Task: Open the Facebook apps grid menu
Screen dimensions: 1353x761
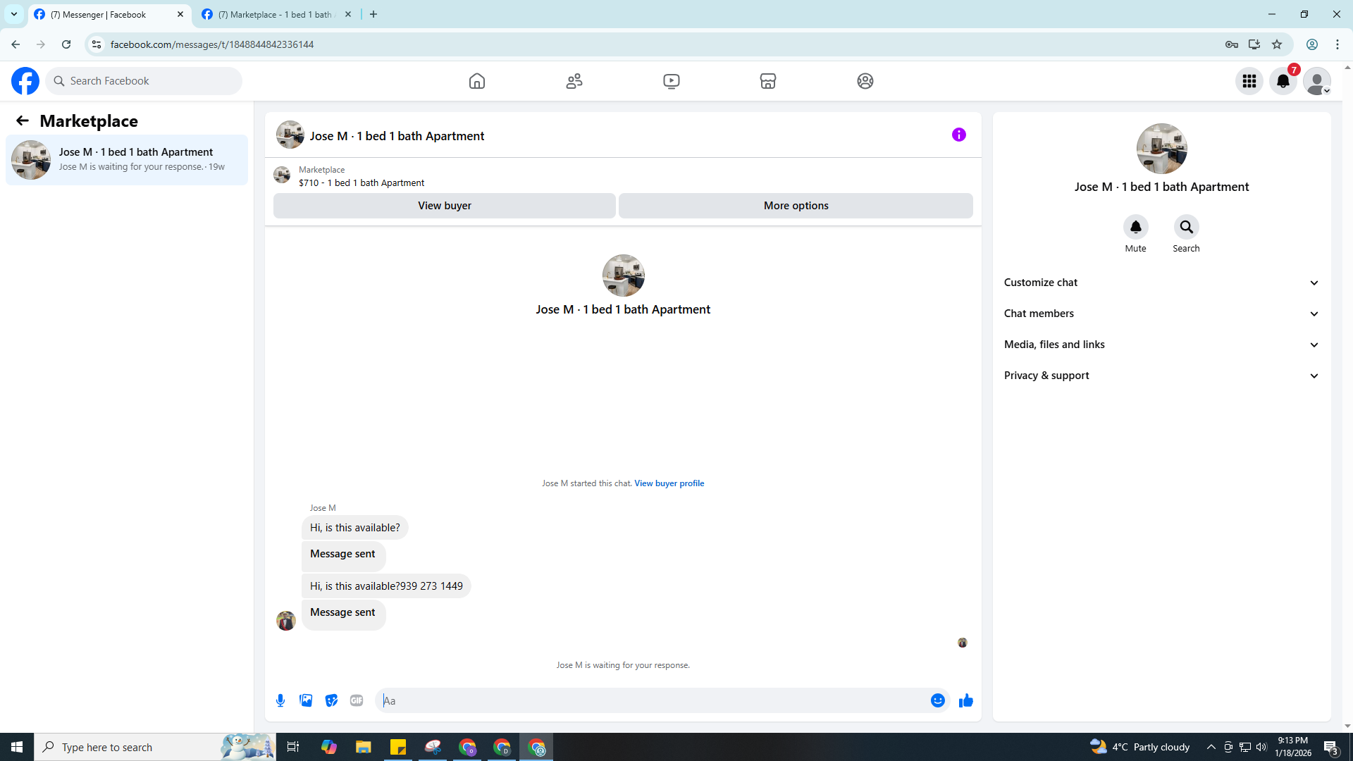Action: pyautogui.click(x=1249, y=81)
